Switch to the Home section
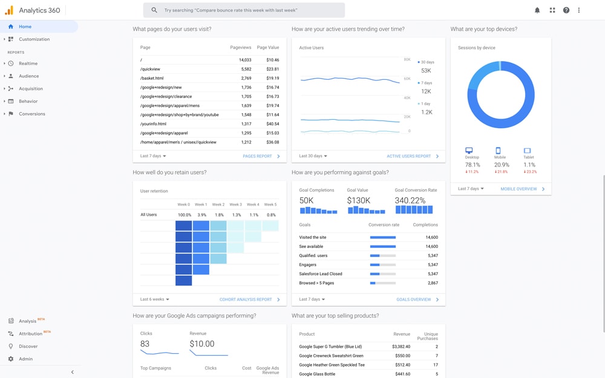 click(25, 26)
